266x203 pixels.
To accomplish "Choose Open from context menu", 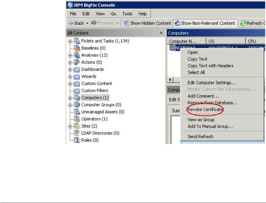I will point(222,52).
